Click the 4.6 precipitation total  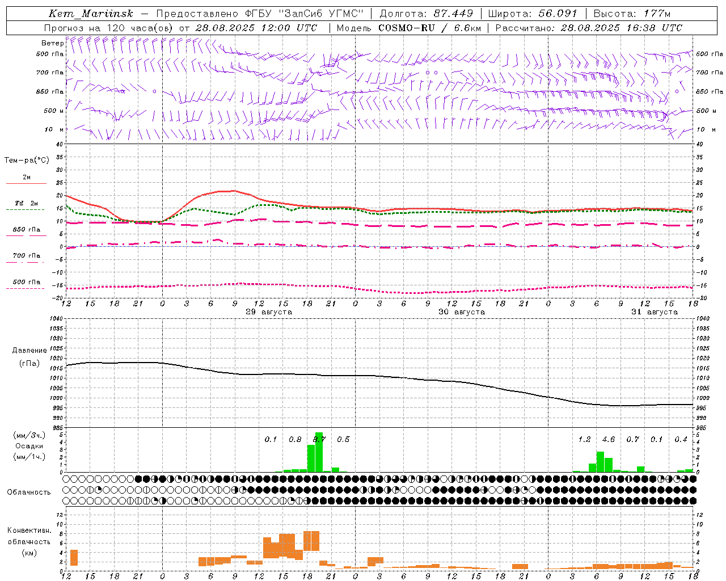609,440
